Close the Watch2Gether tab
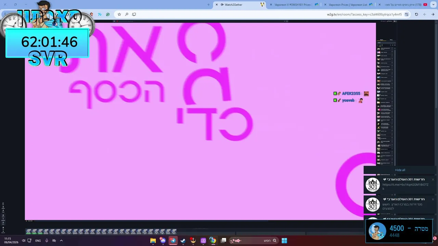Screen dimensions: 438x246 pos(217,5)
